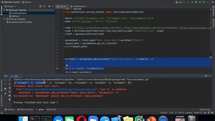
Task: Open the Database side panel
Action: point(213,11)
